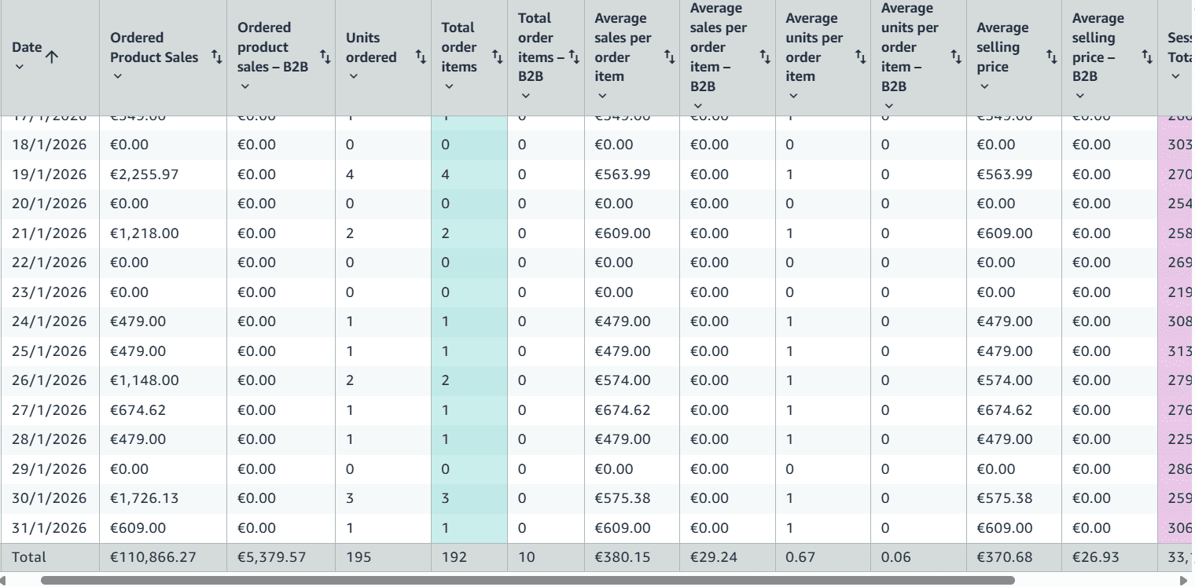The image size is (1195, 587).
Task: Click sort icon for Ordered Product Sales
Action: tap(216, 57)
